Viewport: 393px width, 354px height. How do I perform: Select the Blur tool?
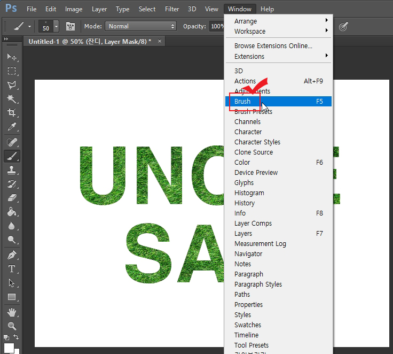click(x=12, y=226)
